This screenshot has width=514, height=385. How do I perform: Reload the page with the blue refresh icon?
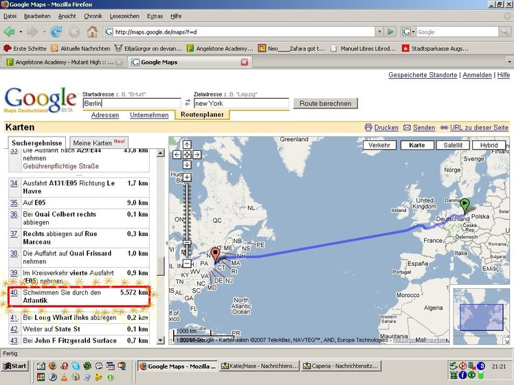coord(56,32)
